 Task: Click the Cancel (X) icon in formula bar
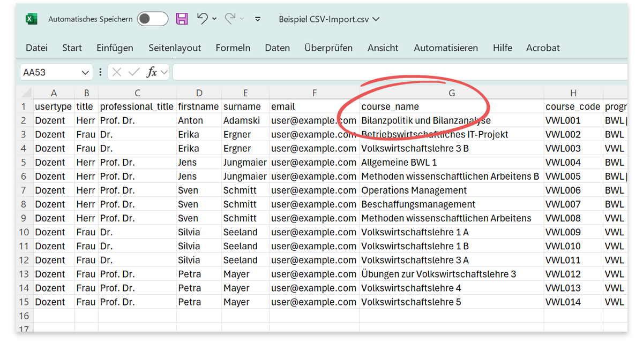pyautogui.click(x=118, y=72)
